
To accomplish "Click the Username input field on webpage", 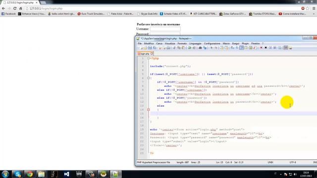I will [165, 29].
